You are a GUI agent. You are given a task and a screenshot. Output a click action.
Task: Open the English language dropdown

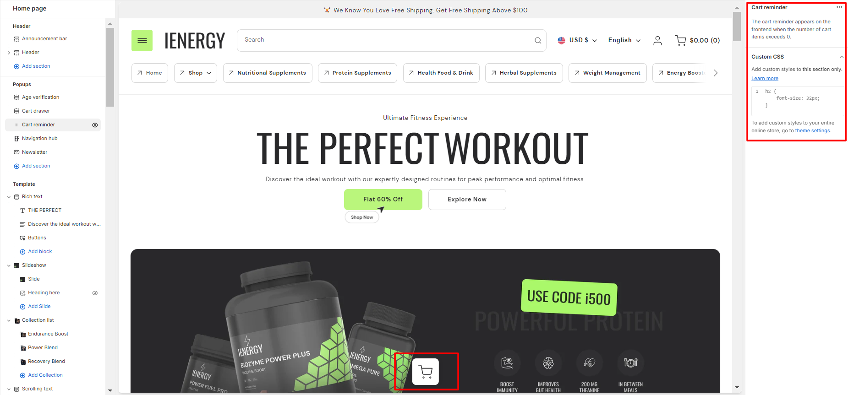pos(624,40)
